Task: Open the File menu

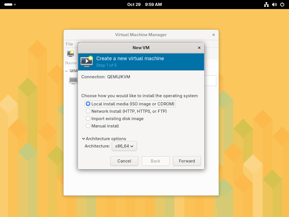Action: click(x=69, y=44)
